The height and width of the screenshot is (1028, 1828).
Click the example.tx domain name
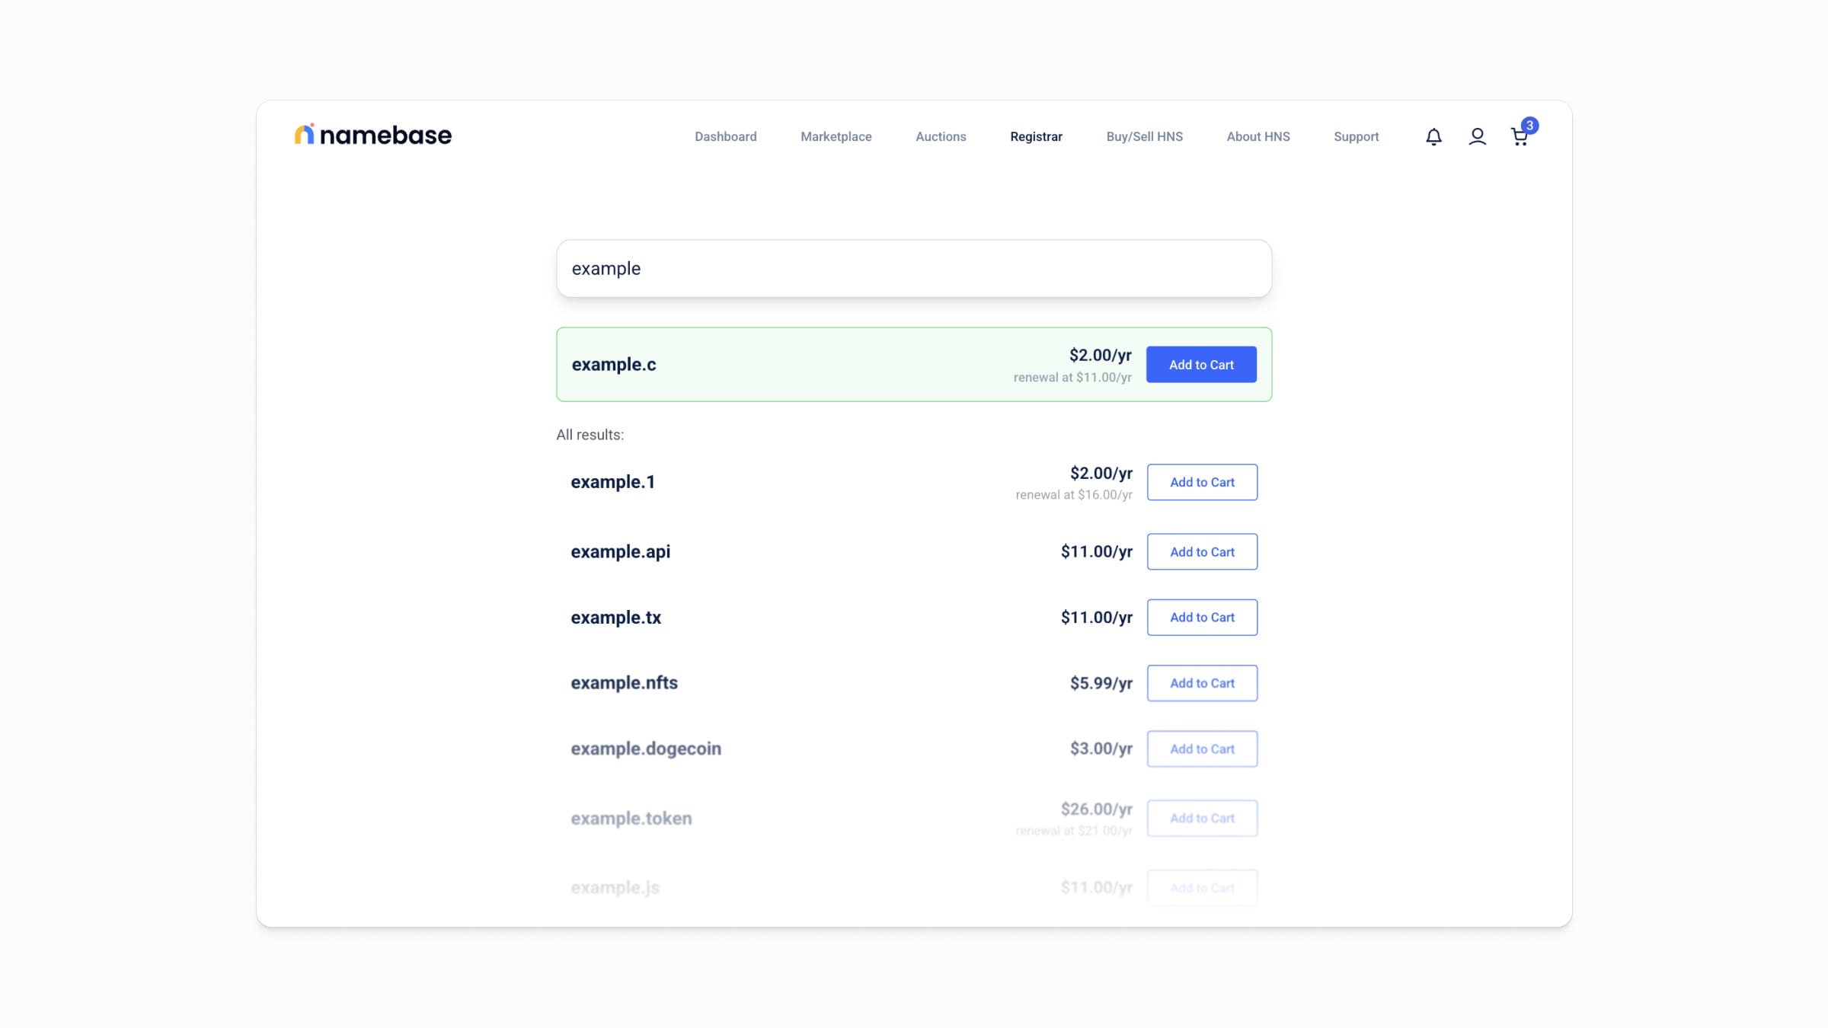615,618
